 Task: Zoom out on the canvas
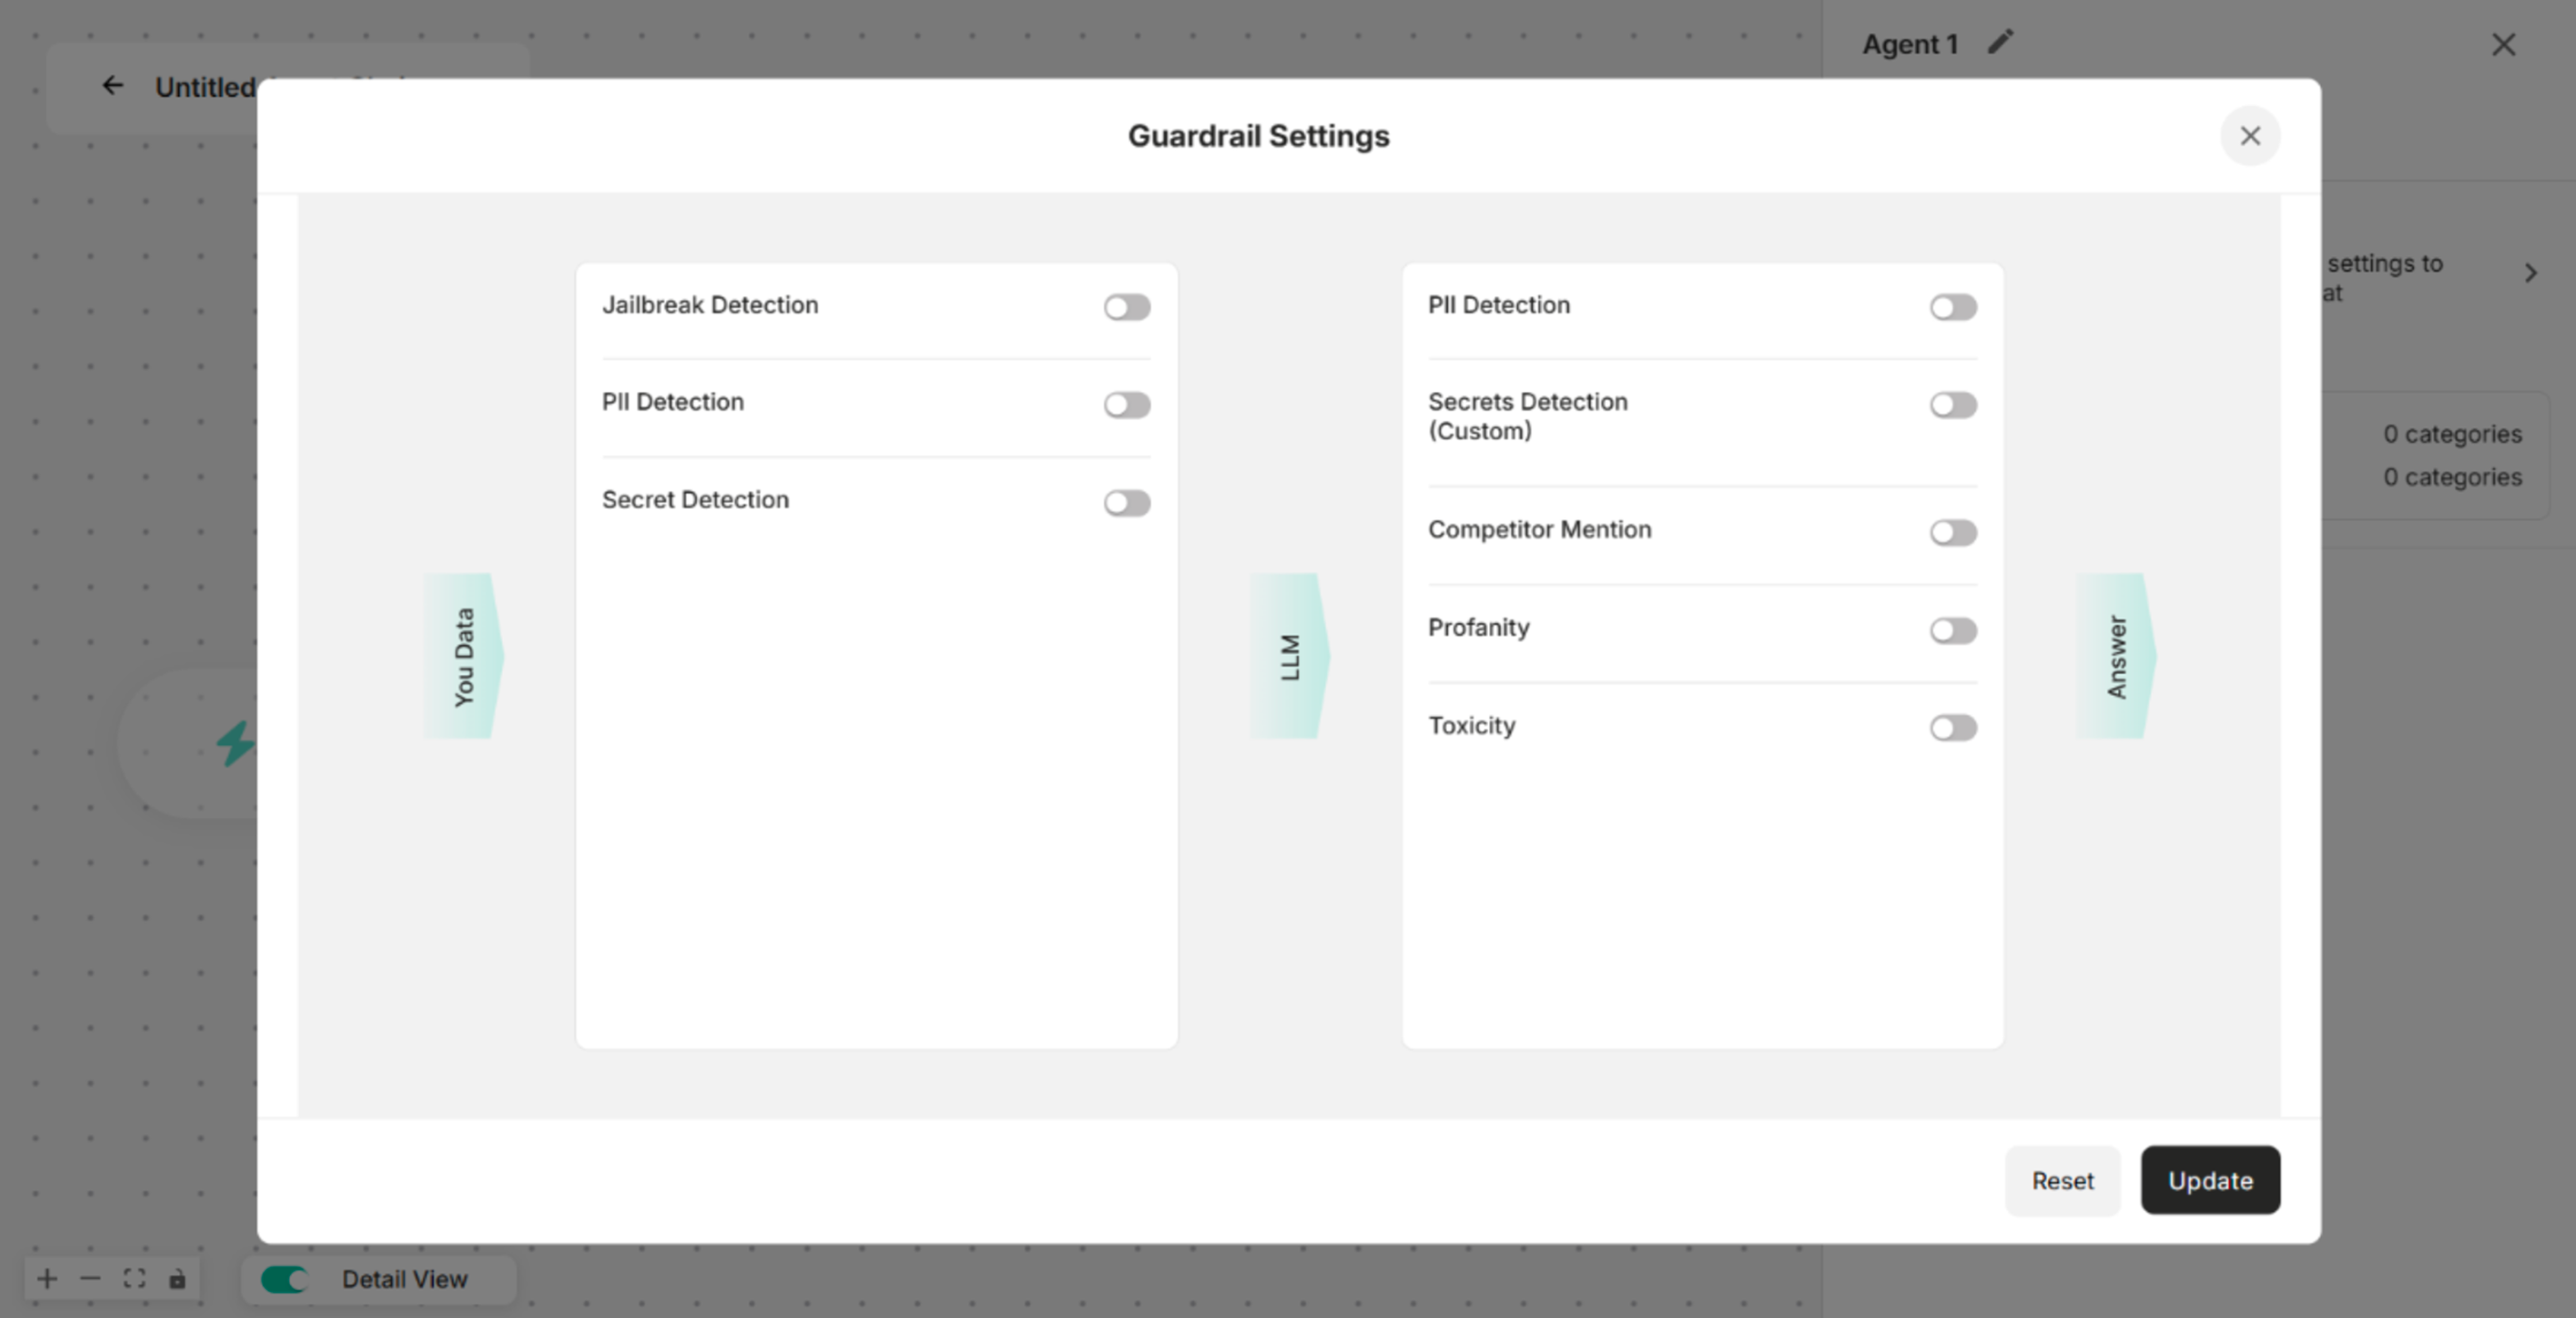[x=91, y=1279]
